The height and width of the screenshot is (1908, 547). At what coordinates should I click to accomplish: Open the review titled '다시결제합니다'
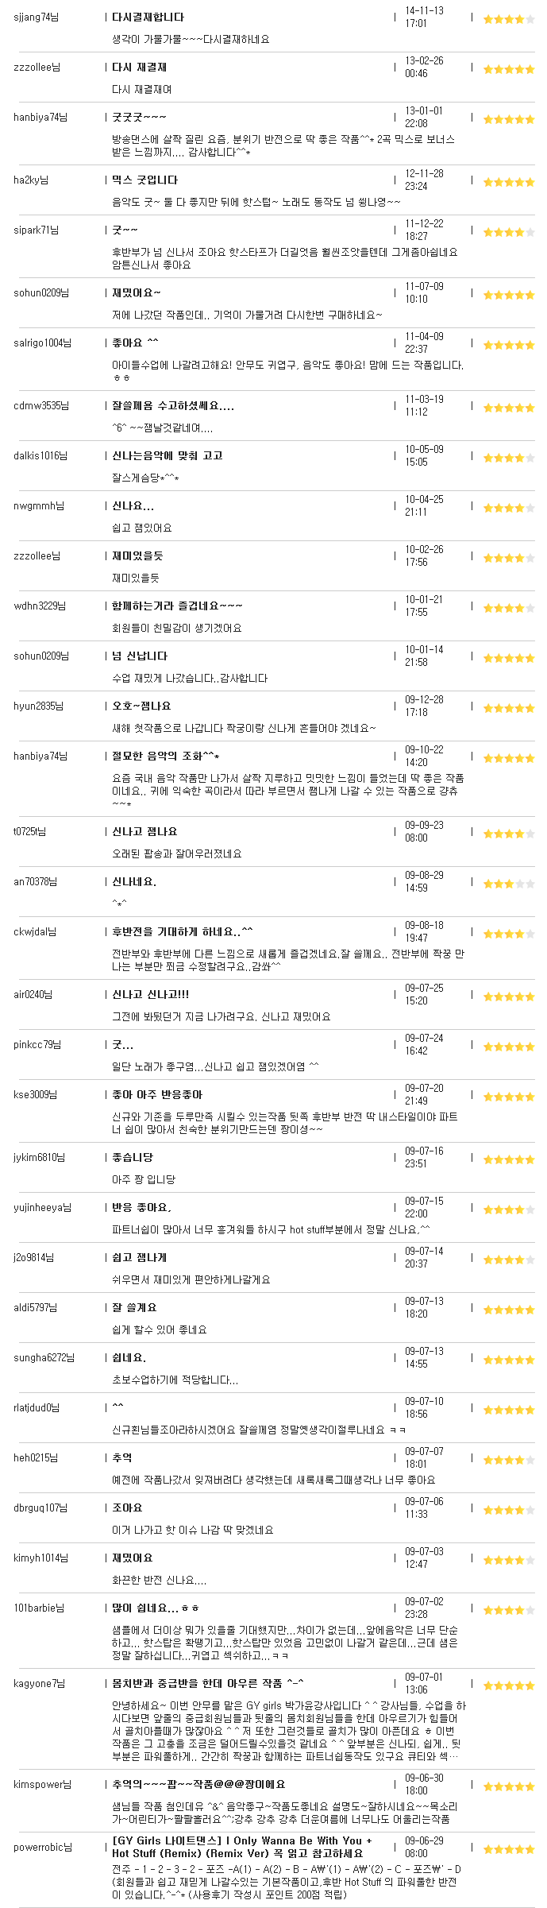[148, 17]
